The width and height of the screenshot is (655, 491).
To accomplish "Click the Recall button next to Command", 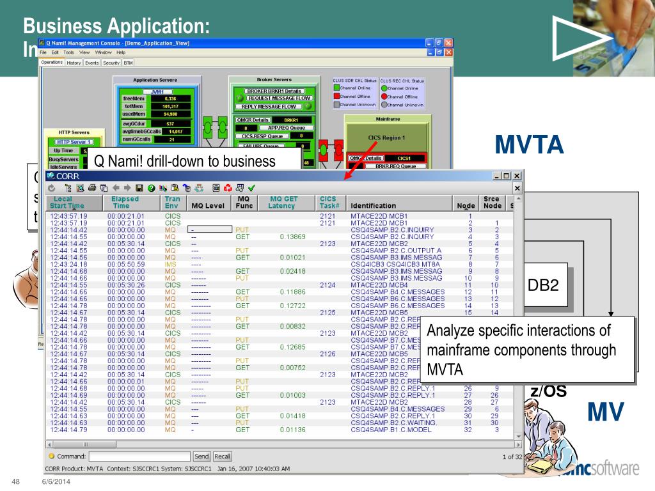I will pos(222,456).
